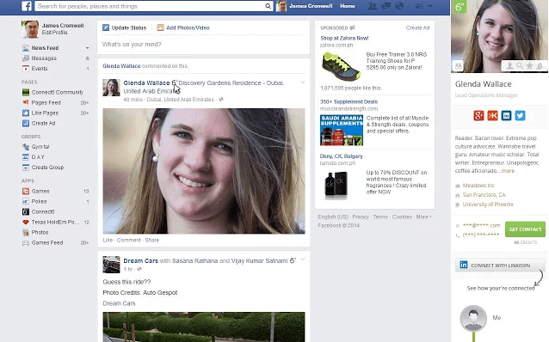Click the person icon on photo toolbar
The width and height of the screenshot is (549, 342).
[509, 65]
